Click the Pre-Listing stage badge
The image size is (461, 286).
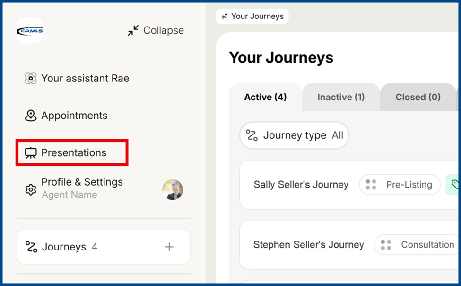click(400, 185)
